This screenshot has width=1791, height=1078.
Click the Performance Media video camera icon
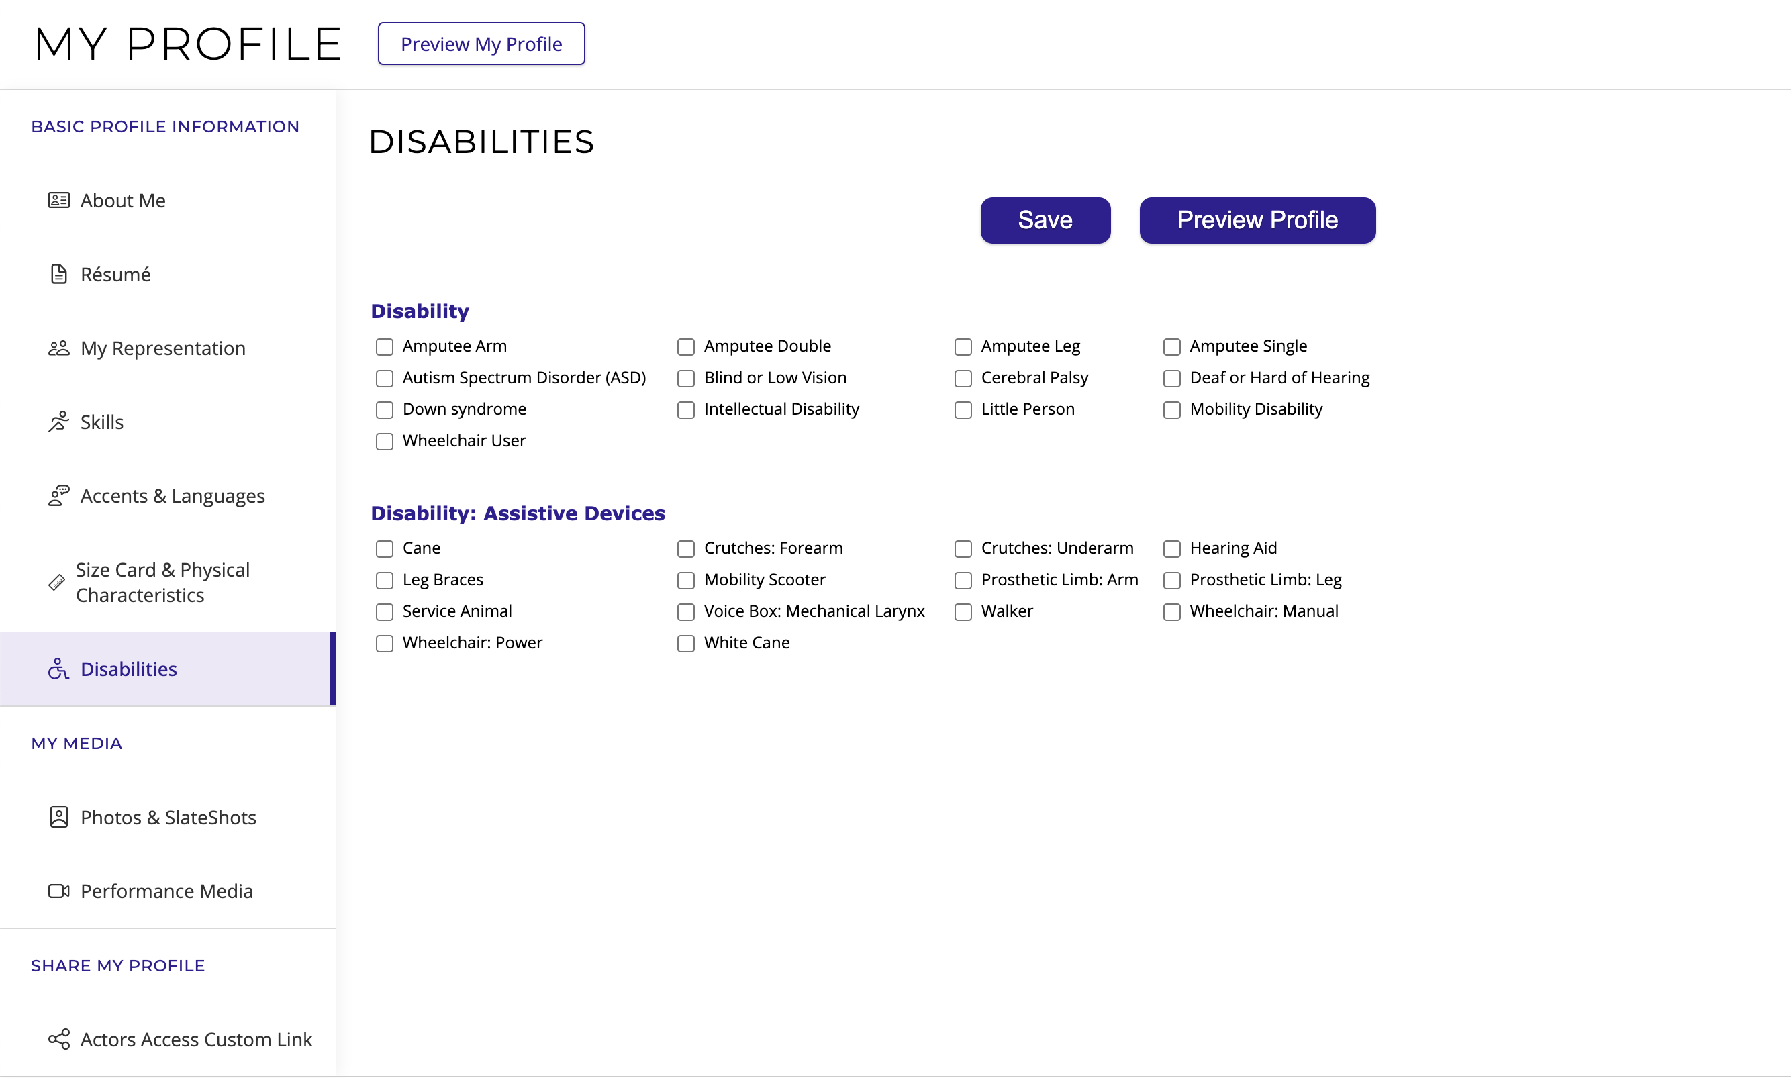59,891
